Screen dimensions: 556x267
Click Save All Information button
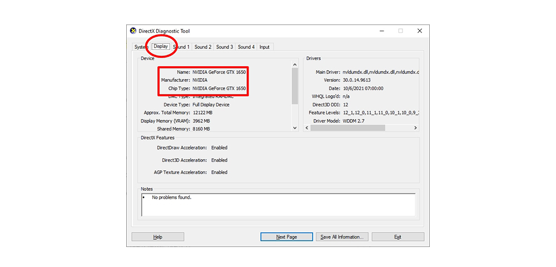pos(342,237)
